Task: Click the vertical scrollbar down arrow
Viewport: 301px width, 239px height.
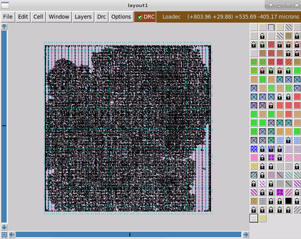Action: point(4,227)
